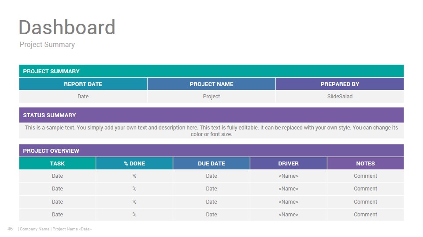Select the last row <Name> cell
The image size is (423, 237).
click(288, 215)
